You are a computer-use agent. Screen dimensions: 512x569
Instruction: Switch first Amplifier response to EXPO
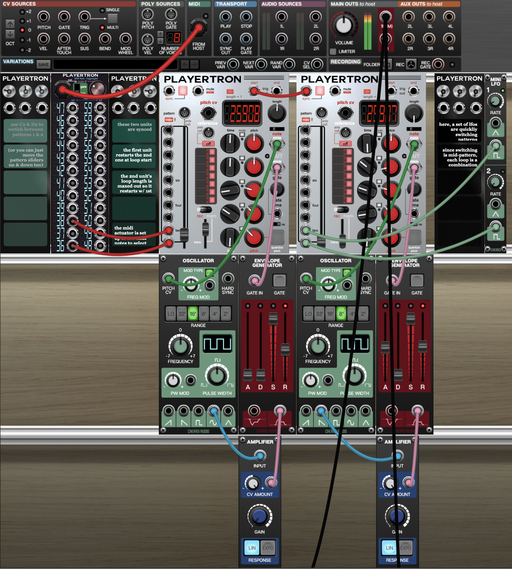268,548
